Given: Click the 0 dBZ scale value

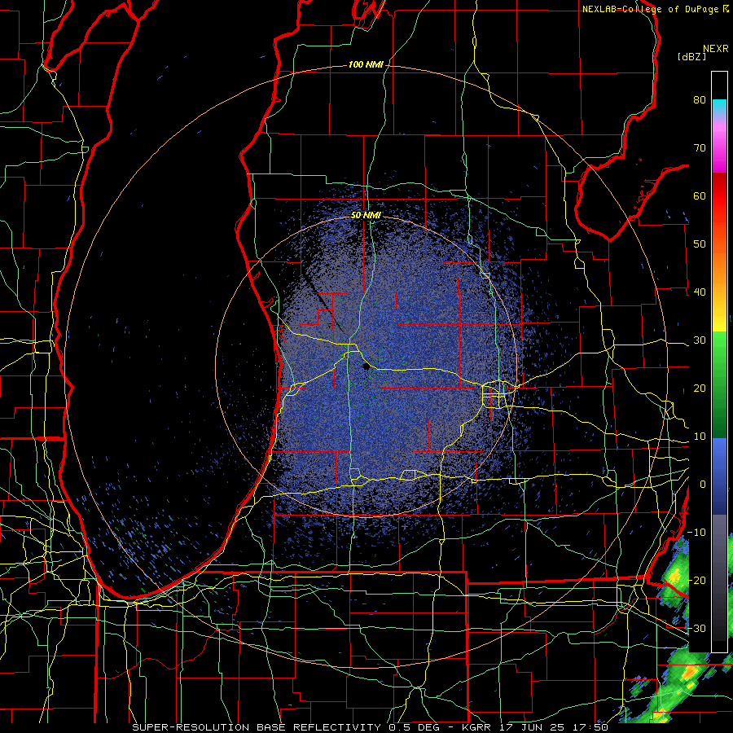Looking at the screenshot, I should click(703, 485).
